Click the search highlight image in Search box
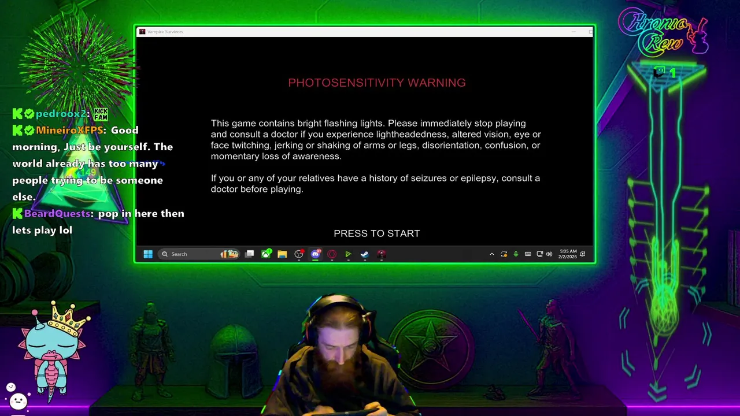The height and width of the screenshot is (416, 740). point(230,254)
